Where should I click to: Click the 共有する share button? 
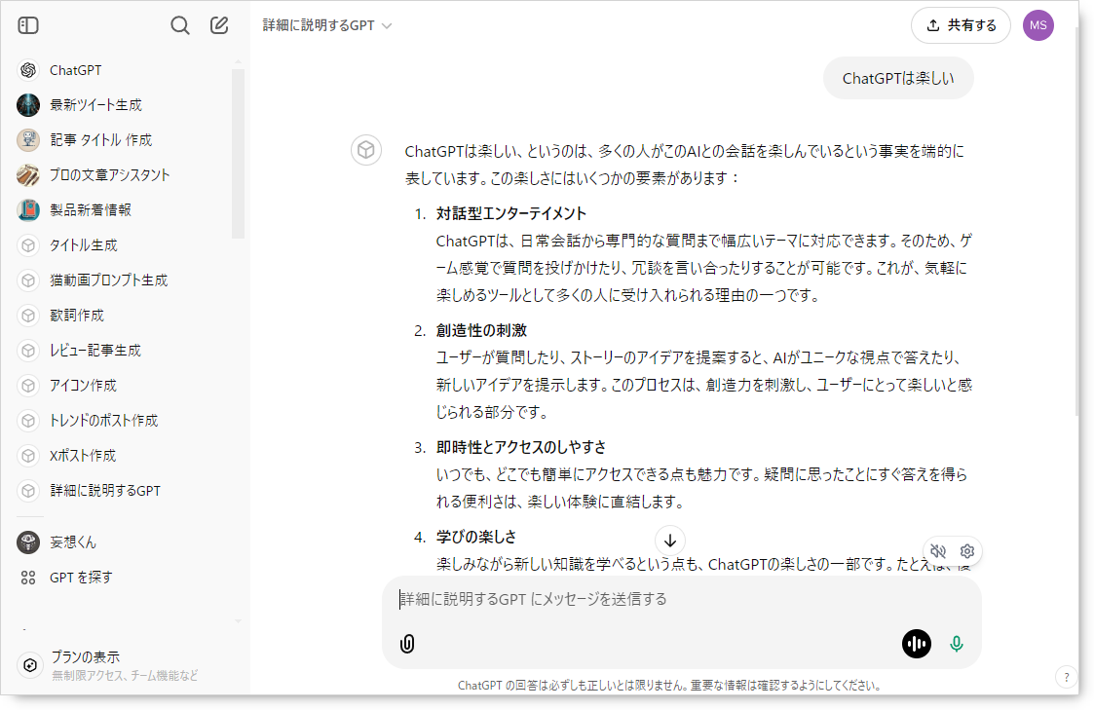(961, 25)
